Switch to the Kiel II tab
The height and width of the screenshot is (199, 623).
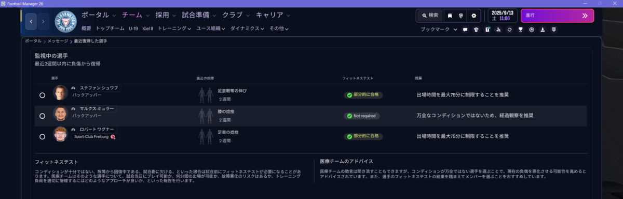click(x=147, y=29)
